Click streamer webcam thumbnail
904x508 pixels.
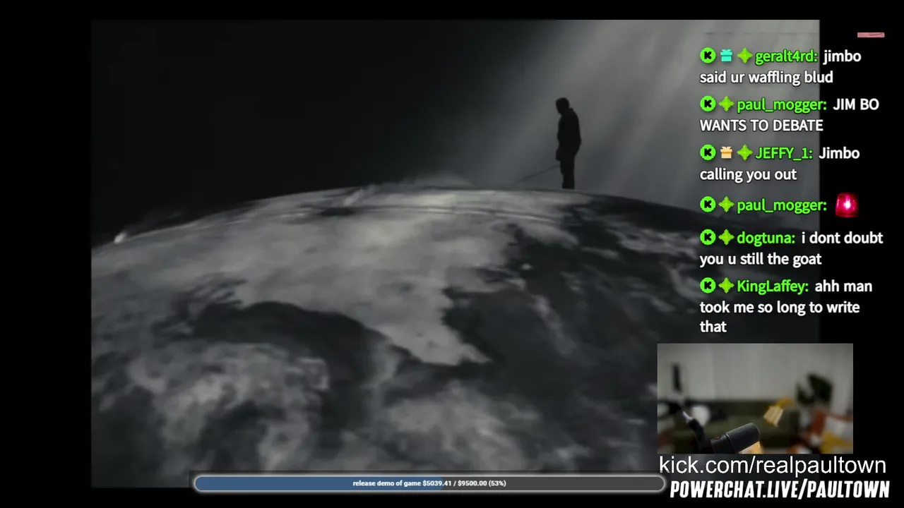tap(755, 399)
